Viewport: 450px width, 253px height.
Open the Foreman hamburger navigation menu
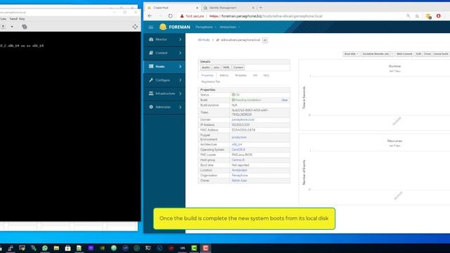pos(151,27)
